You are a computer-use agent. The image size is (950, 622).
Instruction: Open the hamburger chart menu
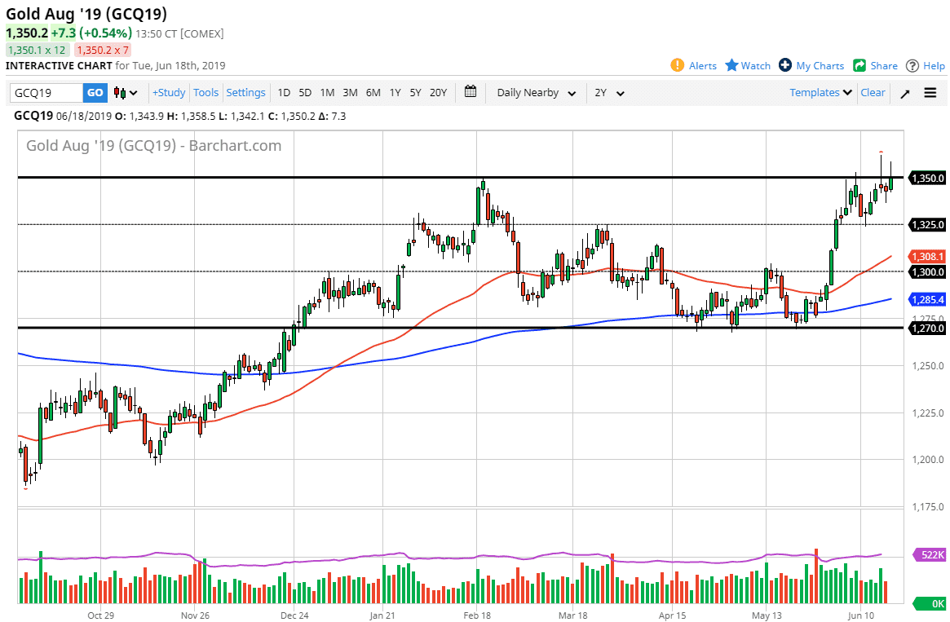[930, 93]
